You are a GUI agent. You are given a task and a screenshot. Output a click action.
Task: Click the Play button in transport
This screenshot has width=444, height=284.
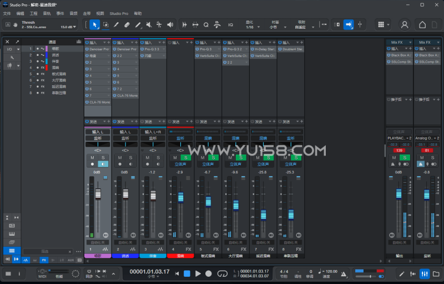(x=198, y=273)
